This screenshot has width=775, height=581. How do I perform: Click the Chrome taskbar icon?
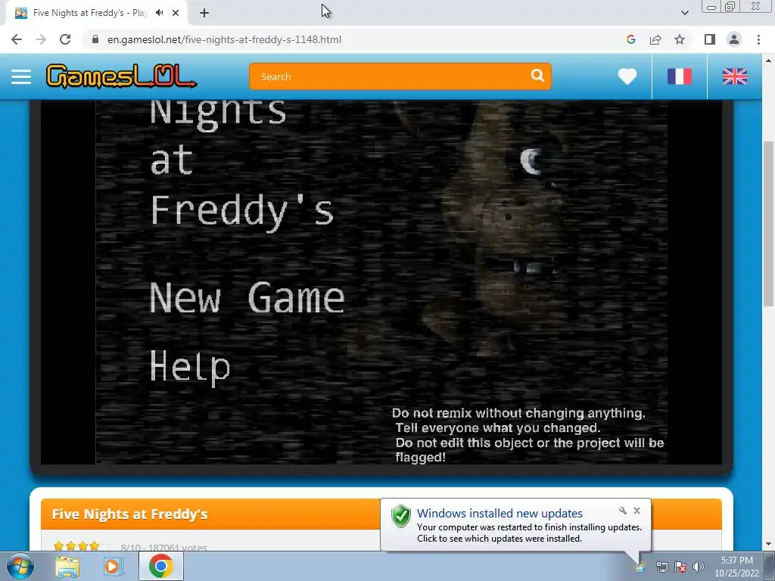tap(160, 566)
